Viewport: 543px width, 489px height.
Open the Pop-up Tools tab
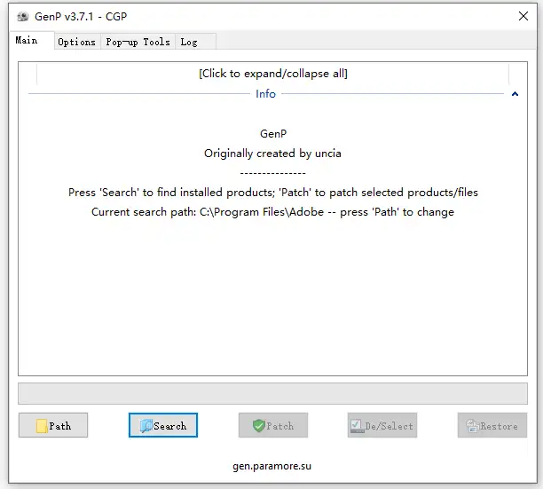point(138,42)
